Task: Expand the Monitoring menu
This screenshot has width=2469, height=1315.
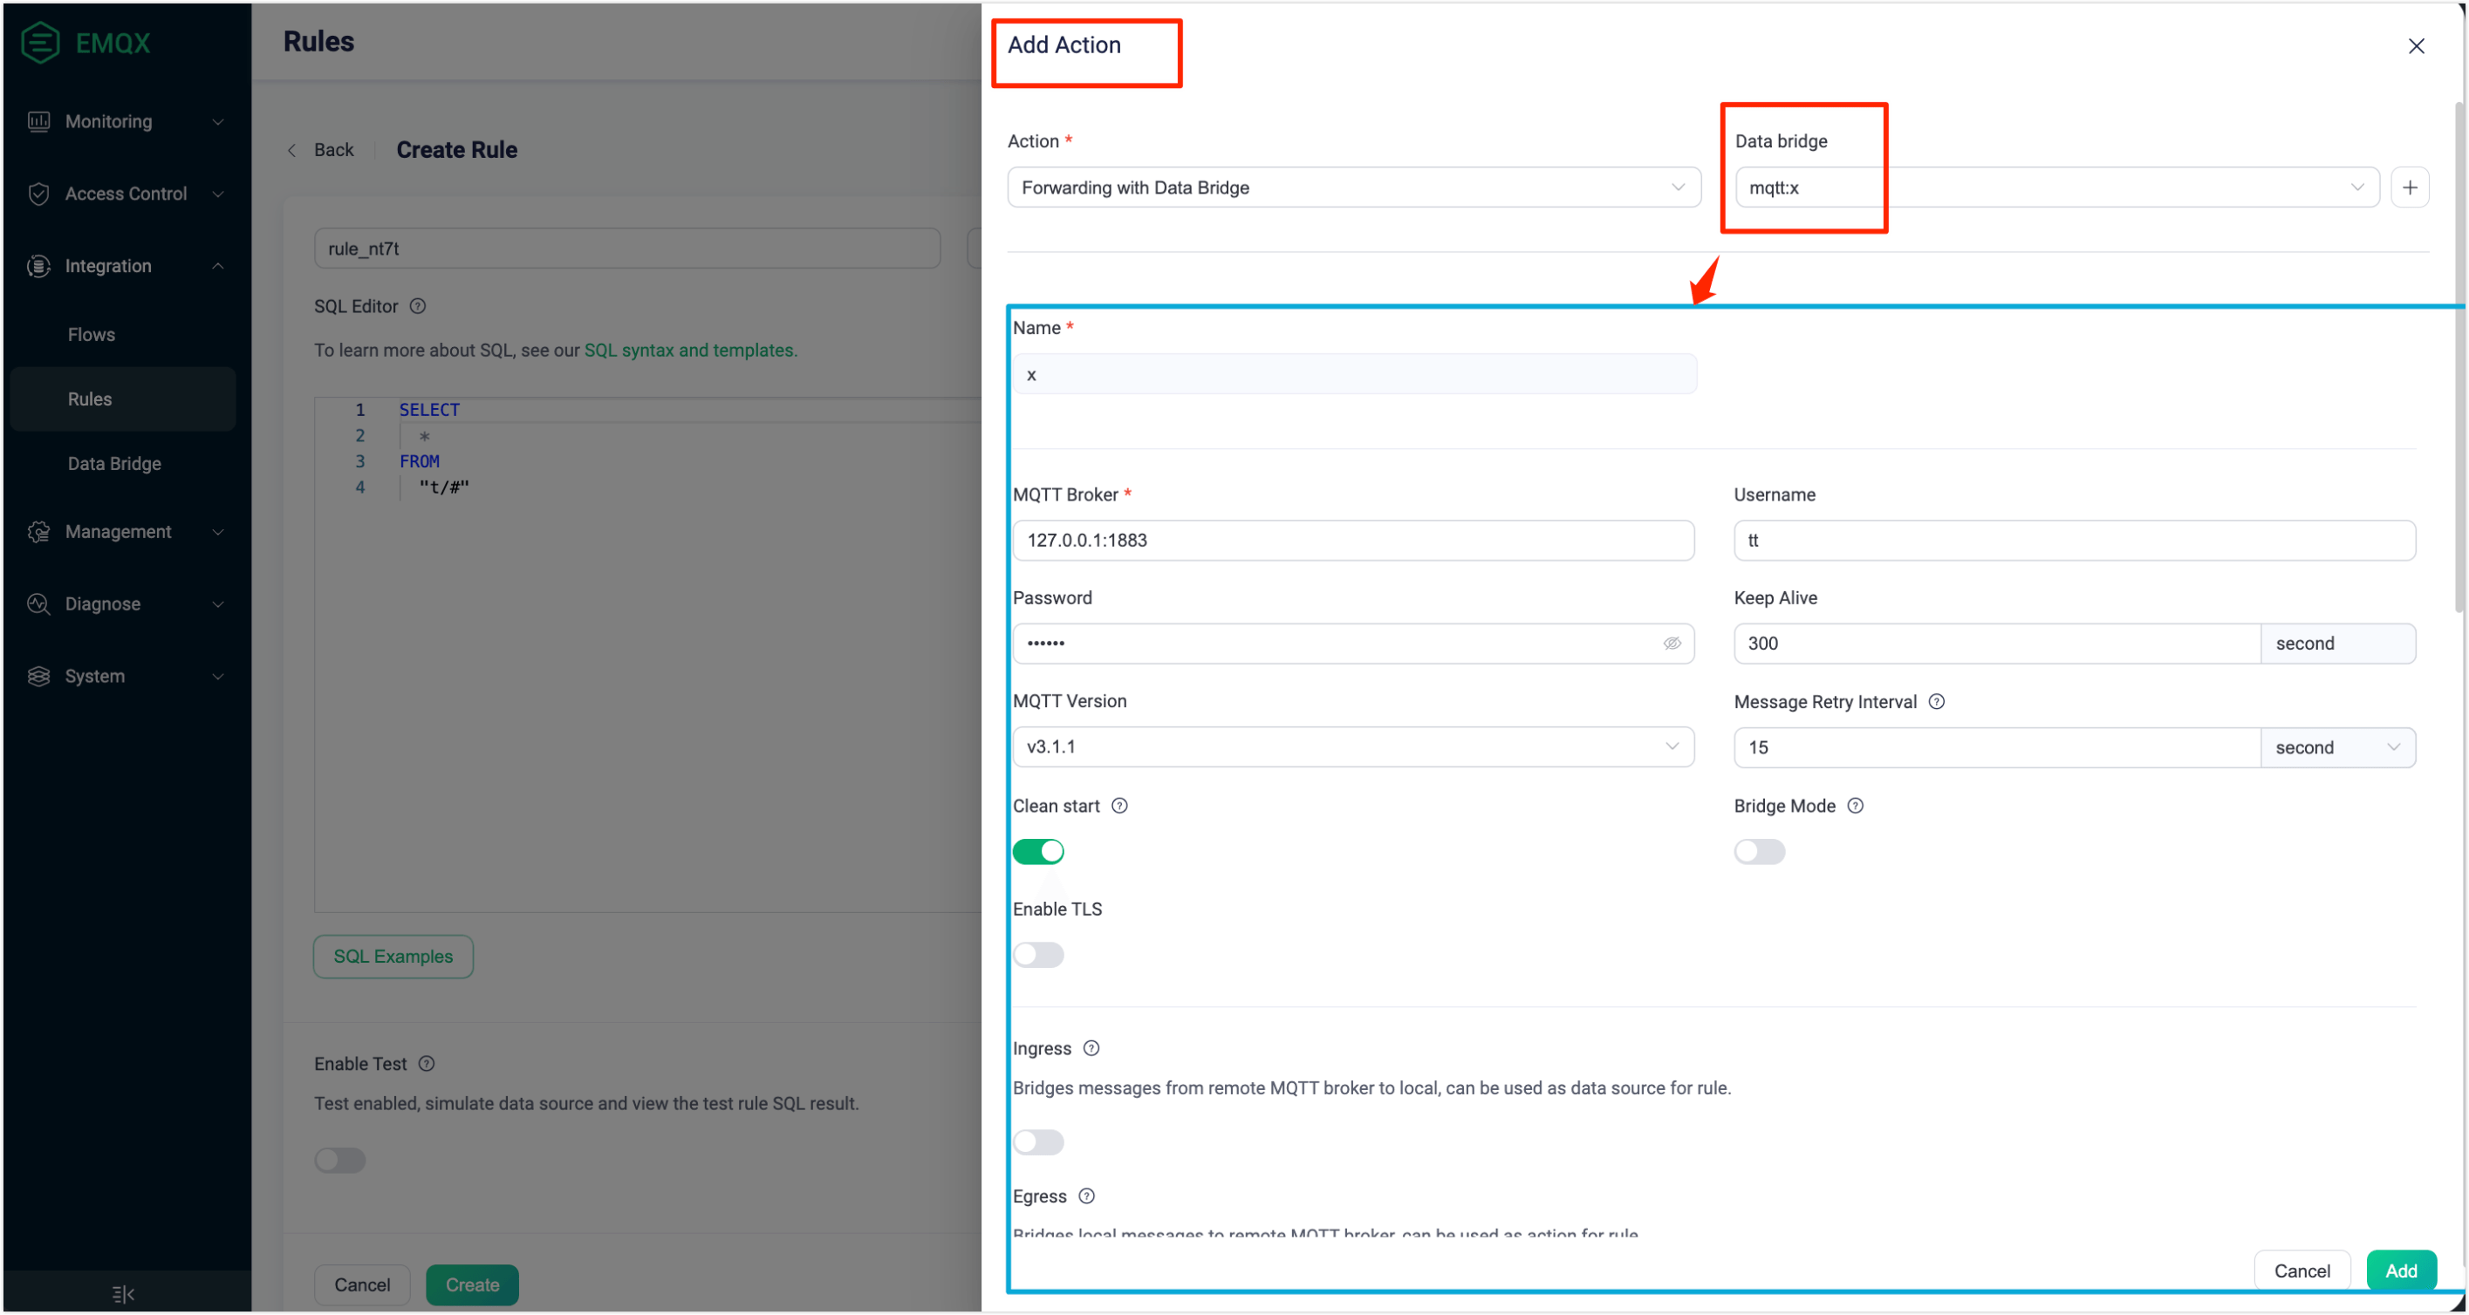Action: coord(125,121)
